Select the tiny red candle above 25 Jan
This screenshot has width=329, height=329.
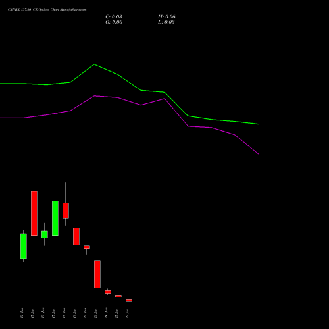118,296
